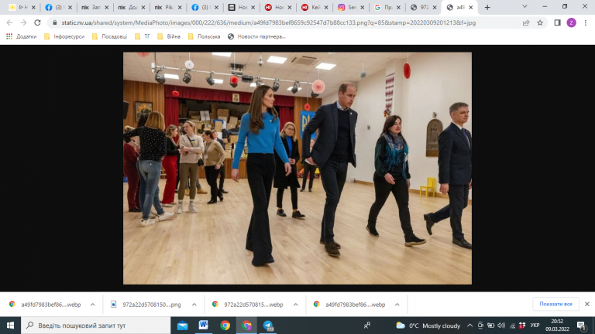
Task: Expand options for 972a22d5708150...png download
Action: tap(194, 305)
